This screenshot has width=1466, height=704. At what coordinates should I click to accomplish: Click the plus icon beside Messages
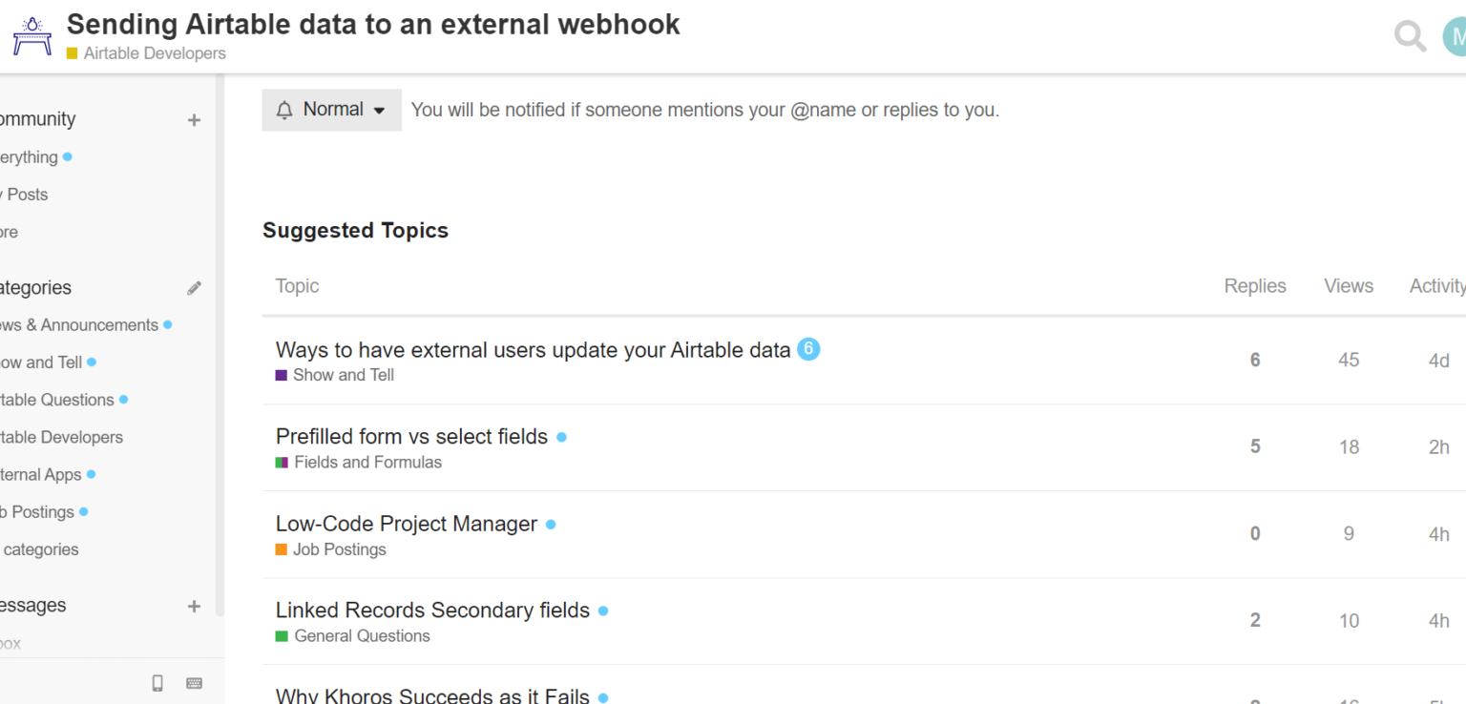tap(195, 607)
